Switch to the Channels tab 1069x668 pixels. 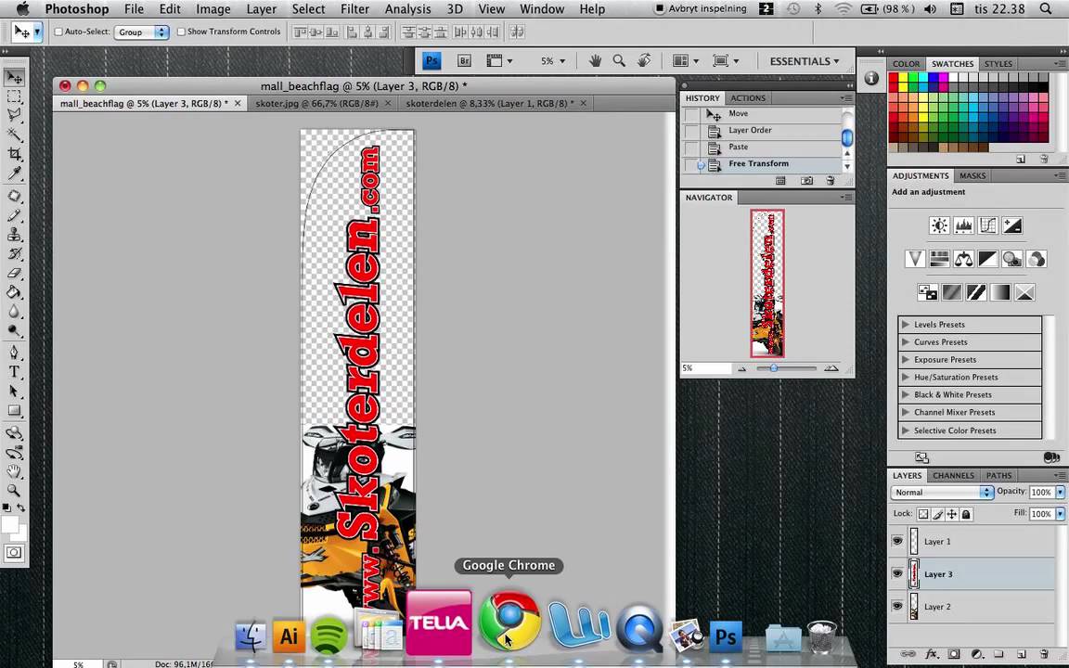point(953,476)
